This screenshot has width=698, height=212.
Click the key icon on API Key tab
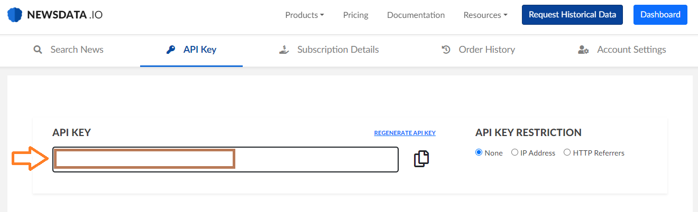(x=170, y=50)
